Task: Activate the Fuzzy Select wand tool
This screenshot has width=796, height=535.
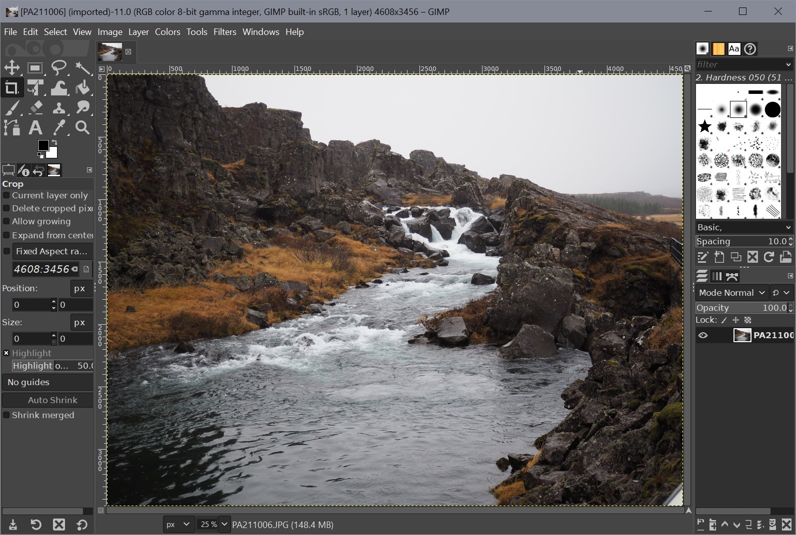Action: (82, 68)
